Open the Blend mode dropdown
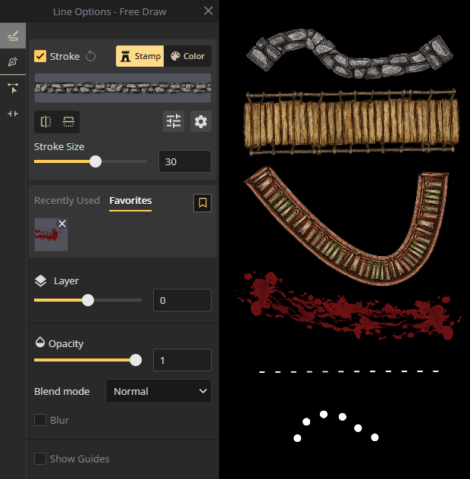This screenshot has height=479, width=470. [158, 391]
